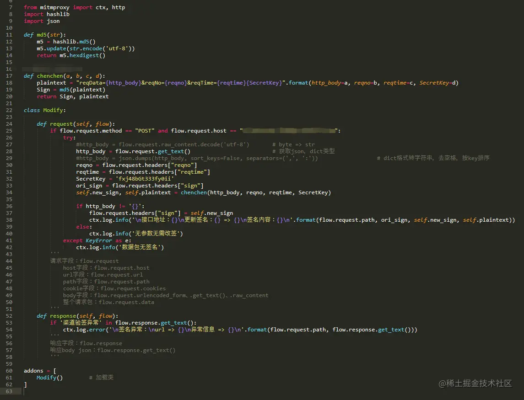Screen dimensions: 524x400
Task: Click the 'import hashlib' statement
Action: [47, 14]
